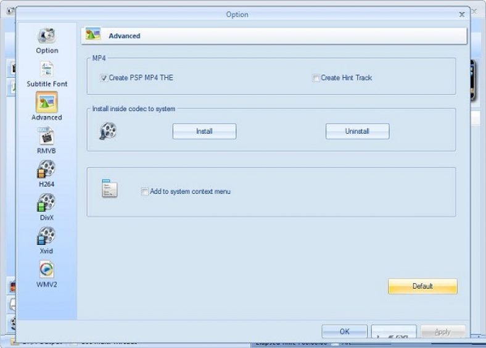
Task: Click the film reel codec icon
Action: (x=108, y=131)
